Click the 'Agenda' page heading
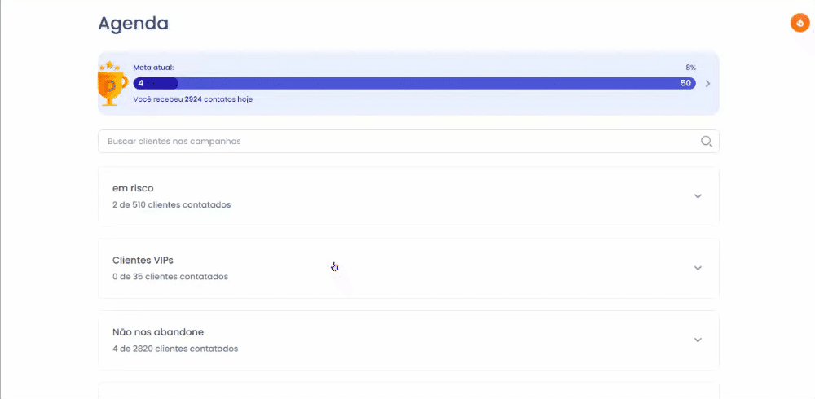This screenshot has width=815, height=399. click(x=134, y=24)
